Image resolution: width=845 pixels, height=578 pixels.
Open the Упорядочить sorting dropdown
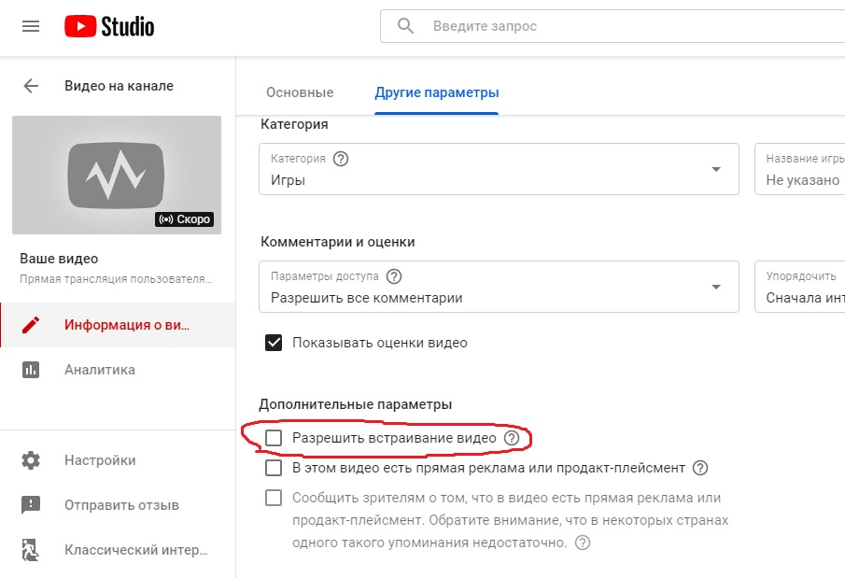[x=800, y=287]
